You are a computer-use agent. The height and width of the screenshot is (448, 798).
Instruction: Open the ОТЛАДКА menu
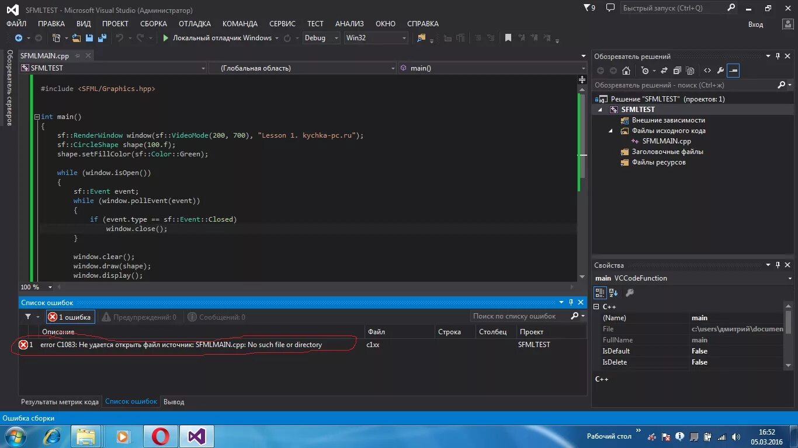tap(195, 24)
